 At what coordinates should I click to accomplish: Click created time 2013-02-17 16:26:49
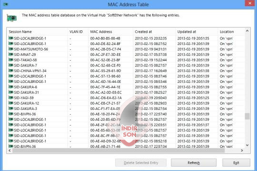pyautogui.click(x=151, y=71)
